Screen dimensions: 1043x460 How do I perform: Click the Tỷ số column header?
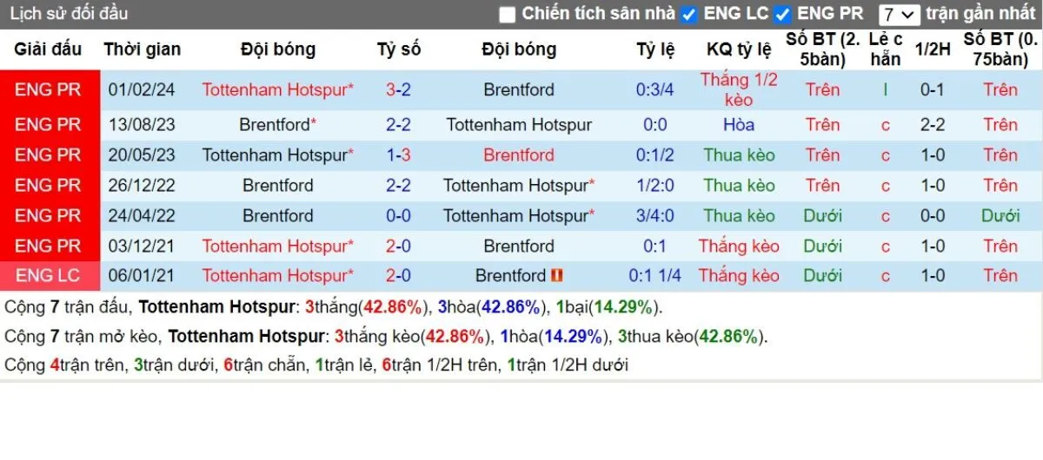point(398,49)
